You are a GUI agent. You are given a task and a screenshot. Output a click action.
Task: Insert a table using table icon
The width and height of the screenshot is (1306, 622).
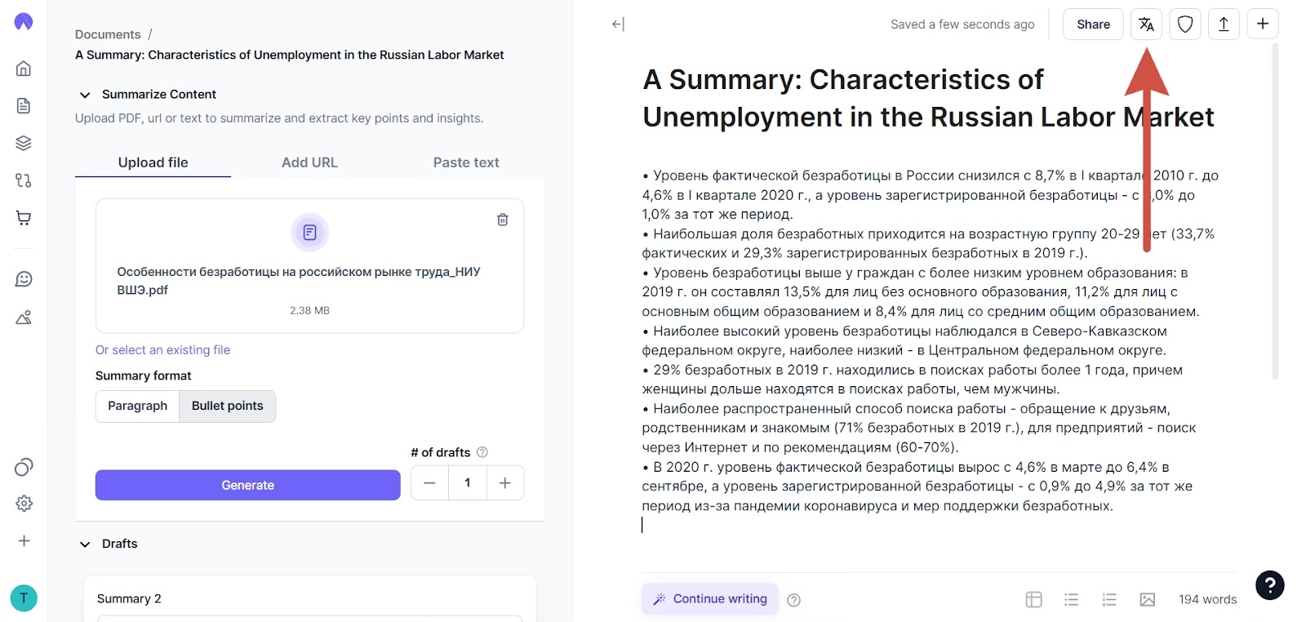pos(1033,600)
